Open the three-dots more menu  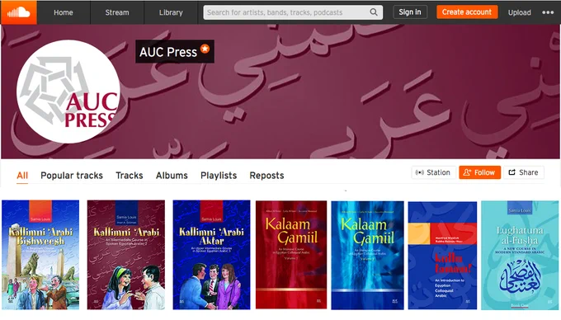point(548,12)
